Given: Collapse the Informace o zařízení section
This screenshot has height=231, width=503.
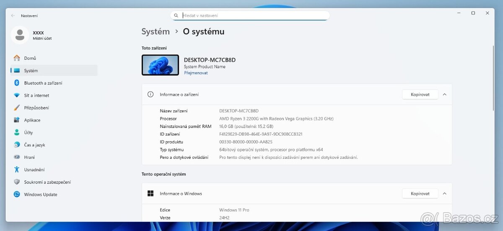Looking at the screenshot, I should (x=445, y=94).
